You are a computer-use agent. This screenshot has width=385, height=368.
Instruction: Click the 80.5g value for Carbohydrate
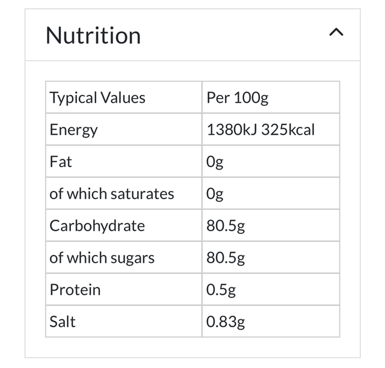click(226, 225)
